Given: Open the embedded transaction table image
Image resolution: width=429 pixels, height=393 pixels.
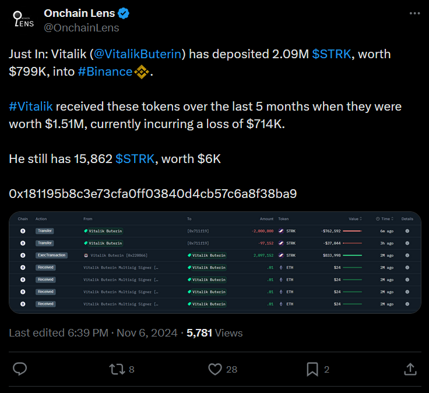Looking at the screenshot, I should click(215, 263).
